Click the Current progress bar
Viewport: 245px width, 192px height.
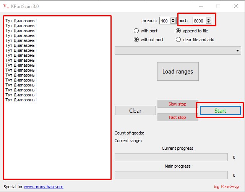click(x=171, y=157)
